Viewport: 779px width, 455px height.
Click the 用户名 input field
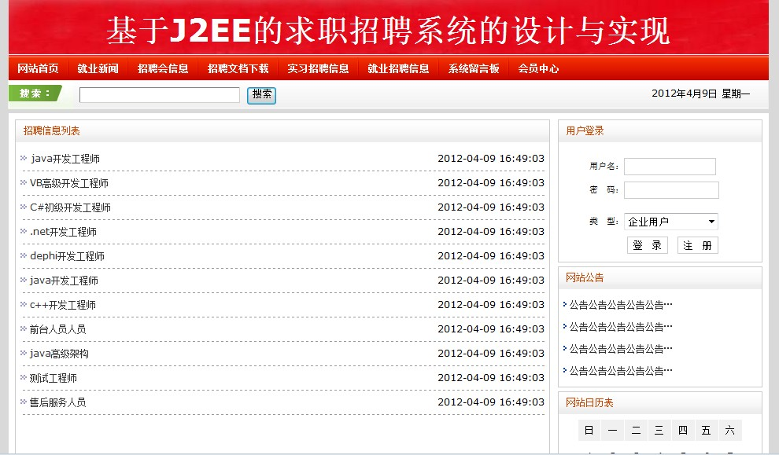pyautogui.click(x=670, y=167)
